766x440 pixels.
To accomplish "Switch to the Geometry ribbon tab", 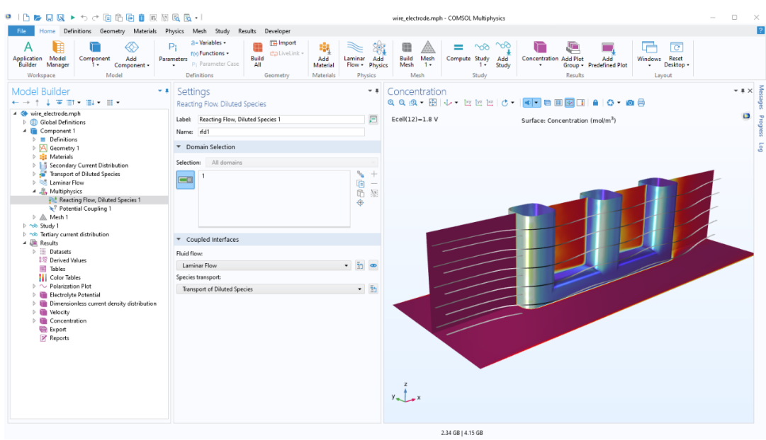I will click(x=113, y=30).
